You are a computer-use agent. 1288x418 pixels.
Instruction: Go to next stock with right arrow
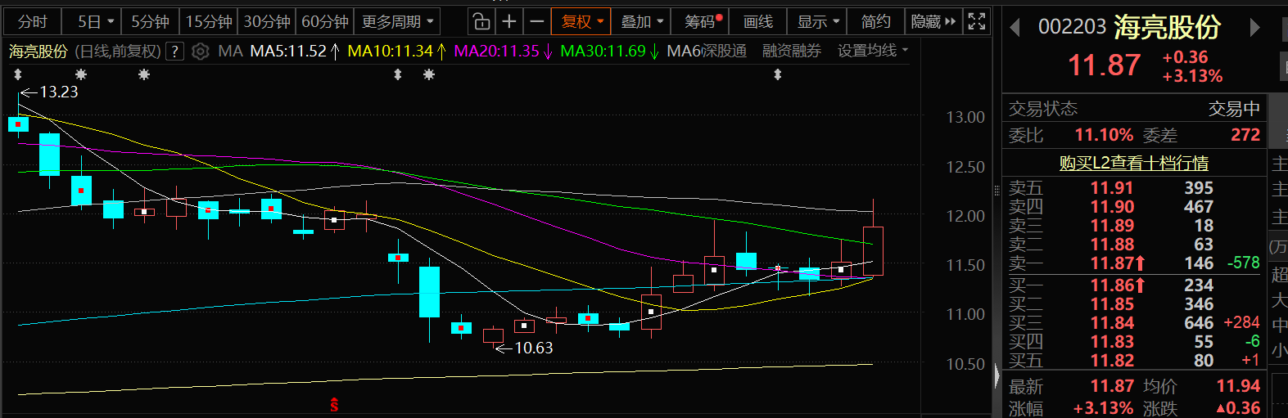(x=1254, y=28)
